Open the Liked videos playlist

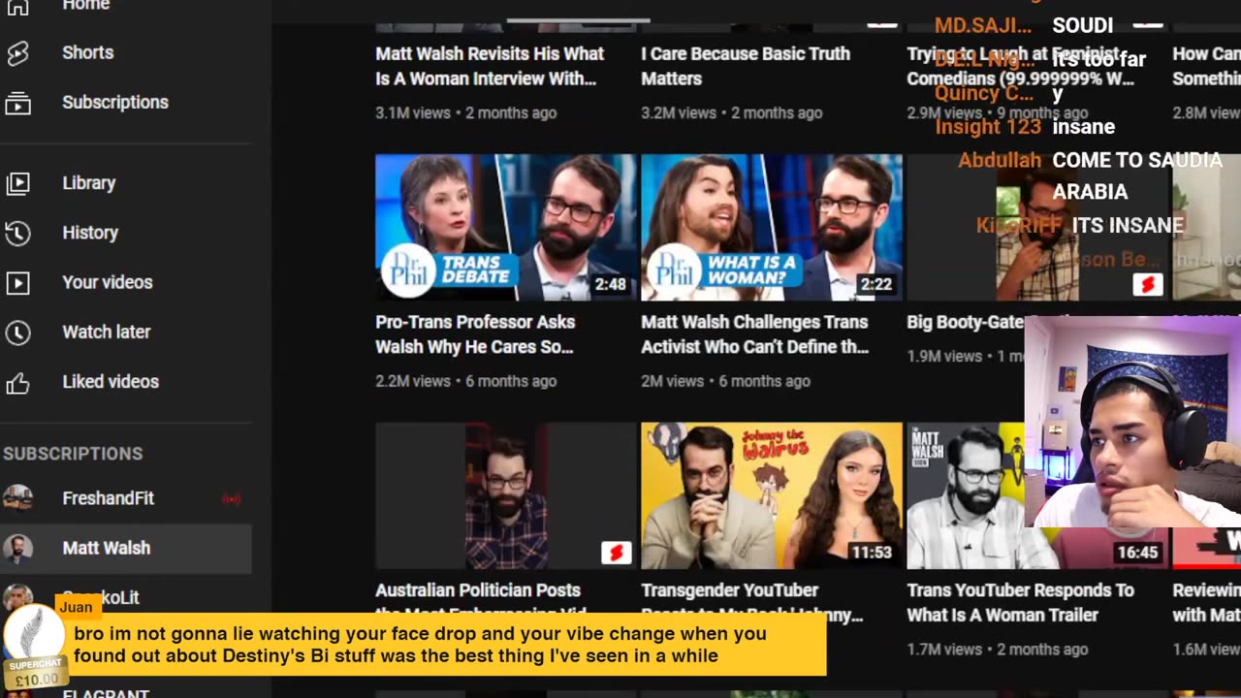click(111, 382)
